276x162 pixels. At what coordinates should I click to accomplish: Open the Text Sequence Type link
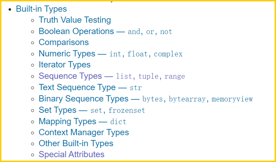90,87
